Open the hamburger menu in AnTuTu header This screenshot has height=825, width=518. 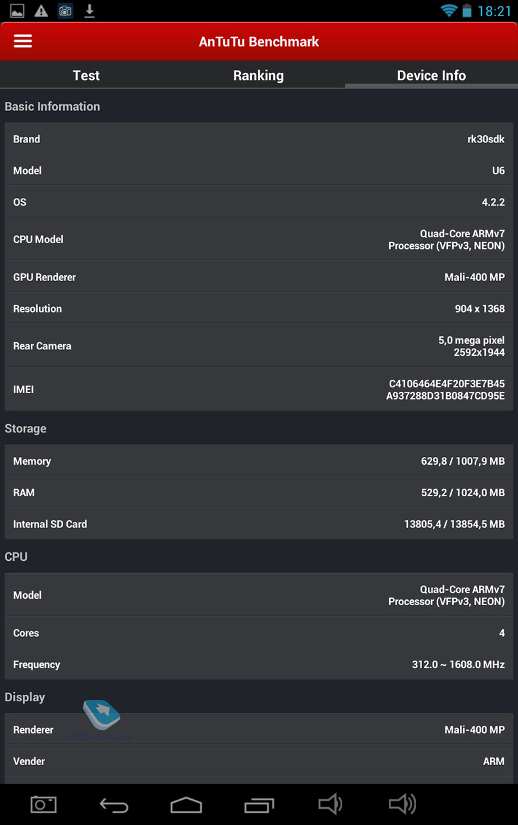pyautogui.click(x=23, y=41)
